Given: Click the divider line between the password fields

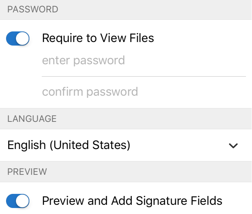Looking at the screenshot, I should 144,76.
